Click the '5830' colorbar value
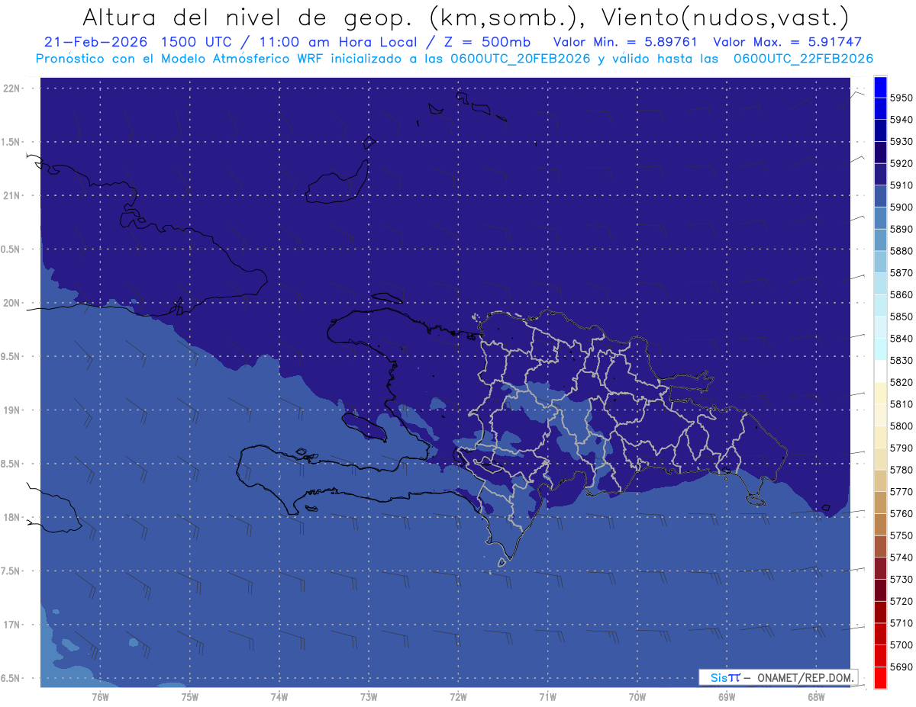 (901, 360)
